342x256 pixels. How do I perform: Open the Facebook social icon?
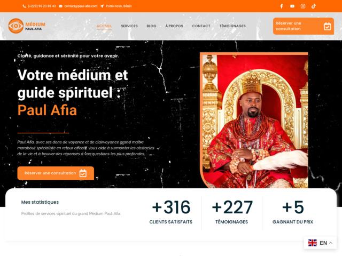(282, 6)
